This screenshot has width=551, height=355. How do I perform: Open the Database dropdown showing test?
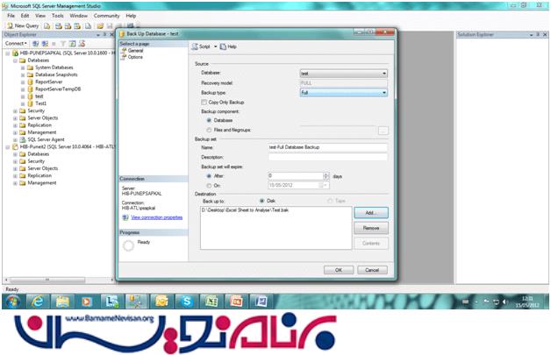pyautogui.click(x=344, y=74)
